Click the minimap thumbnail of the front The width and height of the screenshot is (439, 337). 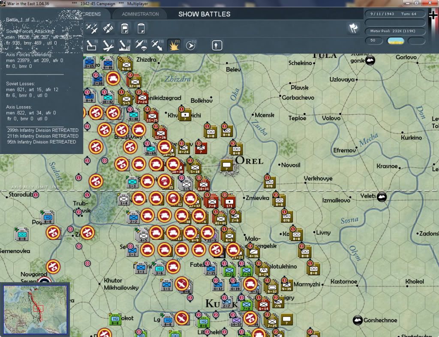tap(35, 309)
